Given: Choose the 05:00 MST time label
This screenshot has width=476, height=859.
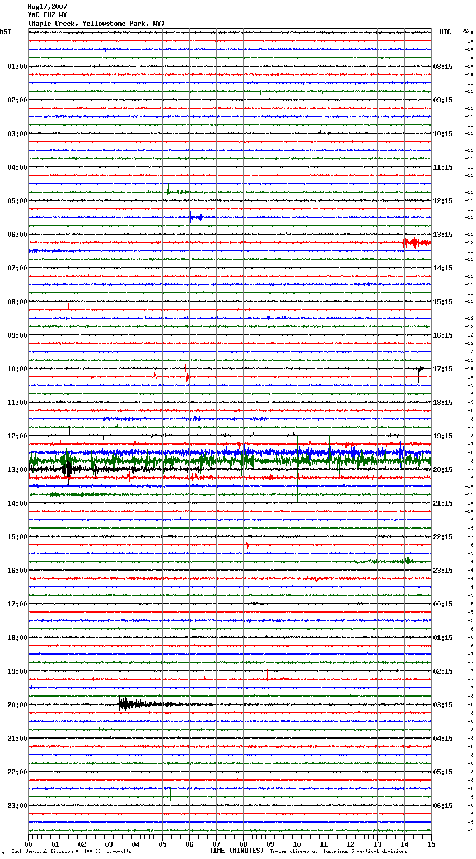Looking at the screenshot, I should click(17, 201).
